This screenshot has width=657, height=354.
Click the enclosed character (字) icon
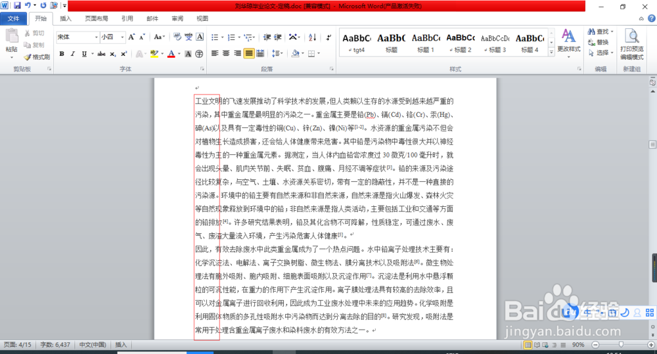pyautogui.click(x=199, y=54)
